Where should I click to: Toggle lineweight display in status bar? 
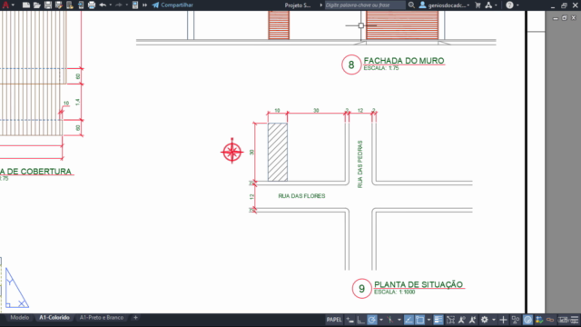[438, 320]
